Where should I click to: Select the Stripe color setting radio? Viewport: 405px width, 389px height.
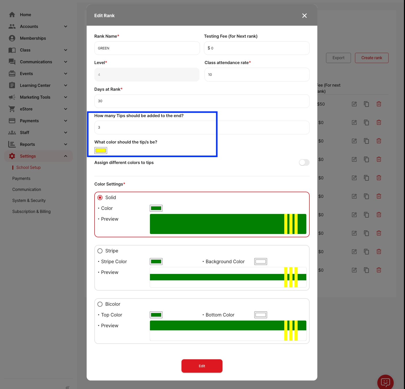point(100,251)
